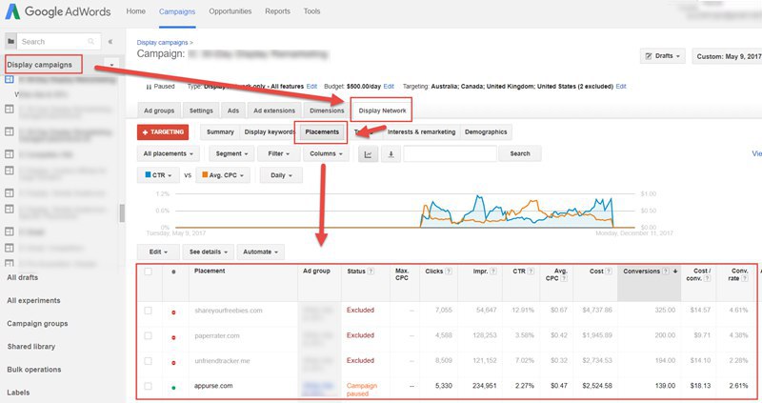Viewport: 762px width, 403px height.
Task: Click status dot for shareyourfreebies.com
Action: click(x=173, y=312)
